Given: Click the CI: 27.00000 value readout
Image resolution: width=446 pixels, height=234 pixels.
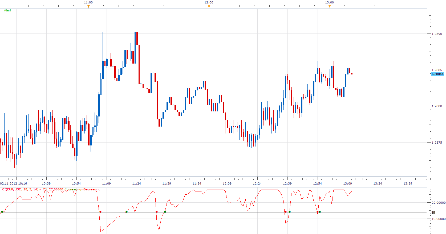Looking at the screenshot, I should point(53,189).
